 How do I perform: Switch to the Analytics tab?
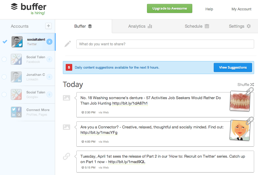point(140,26)
